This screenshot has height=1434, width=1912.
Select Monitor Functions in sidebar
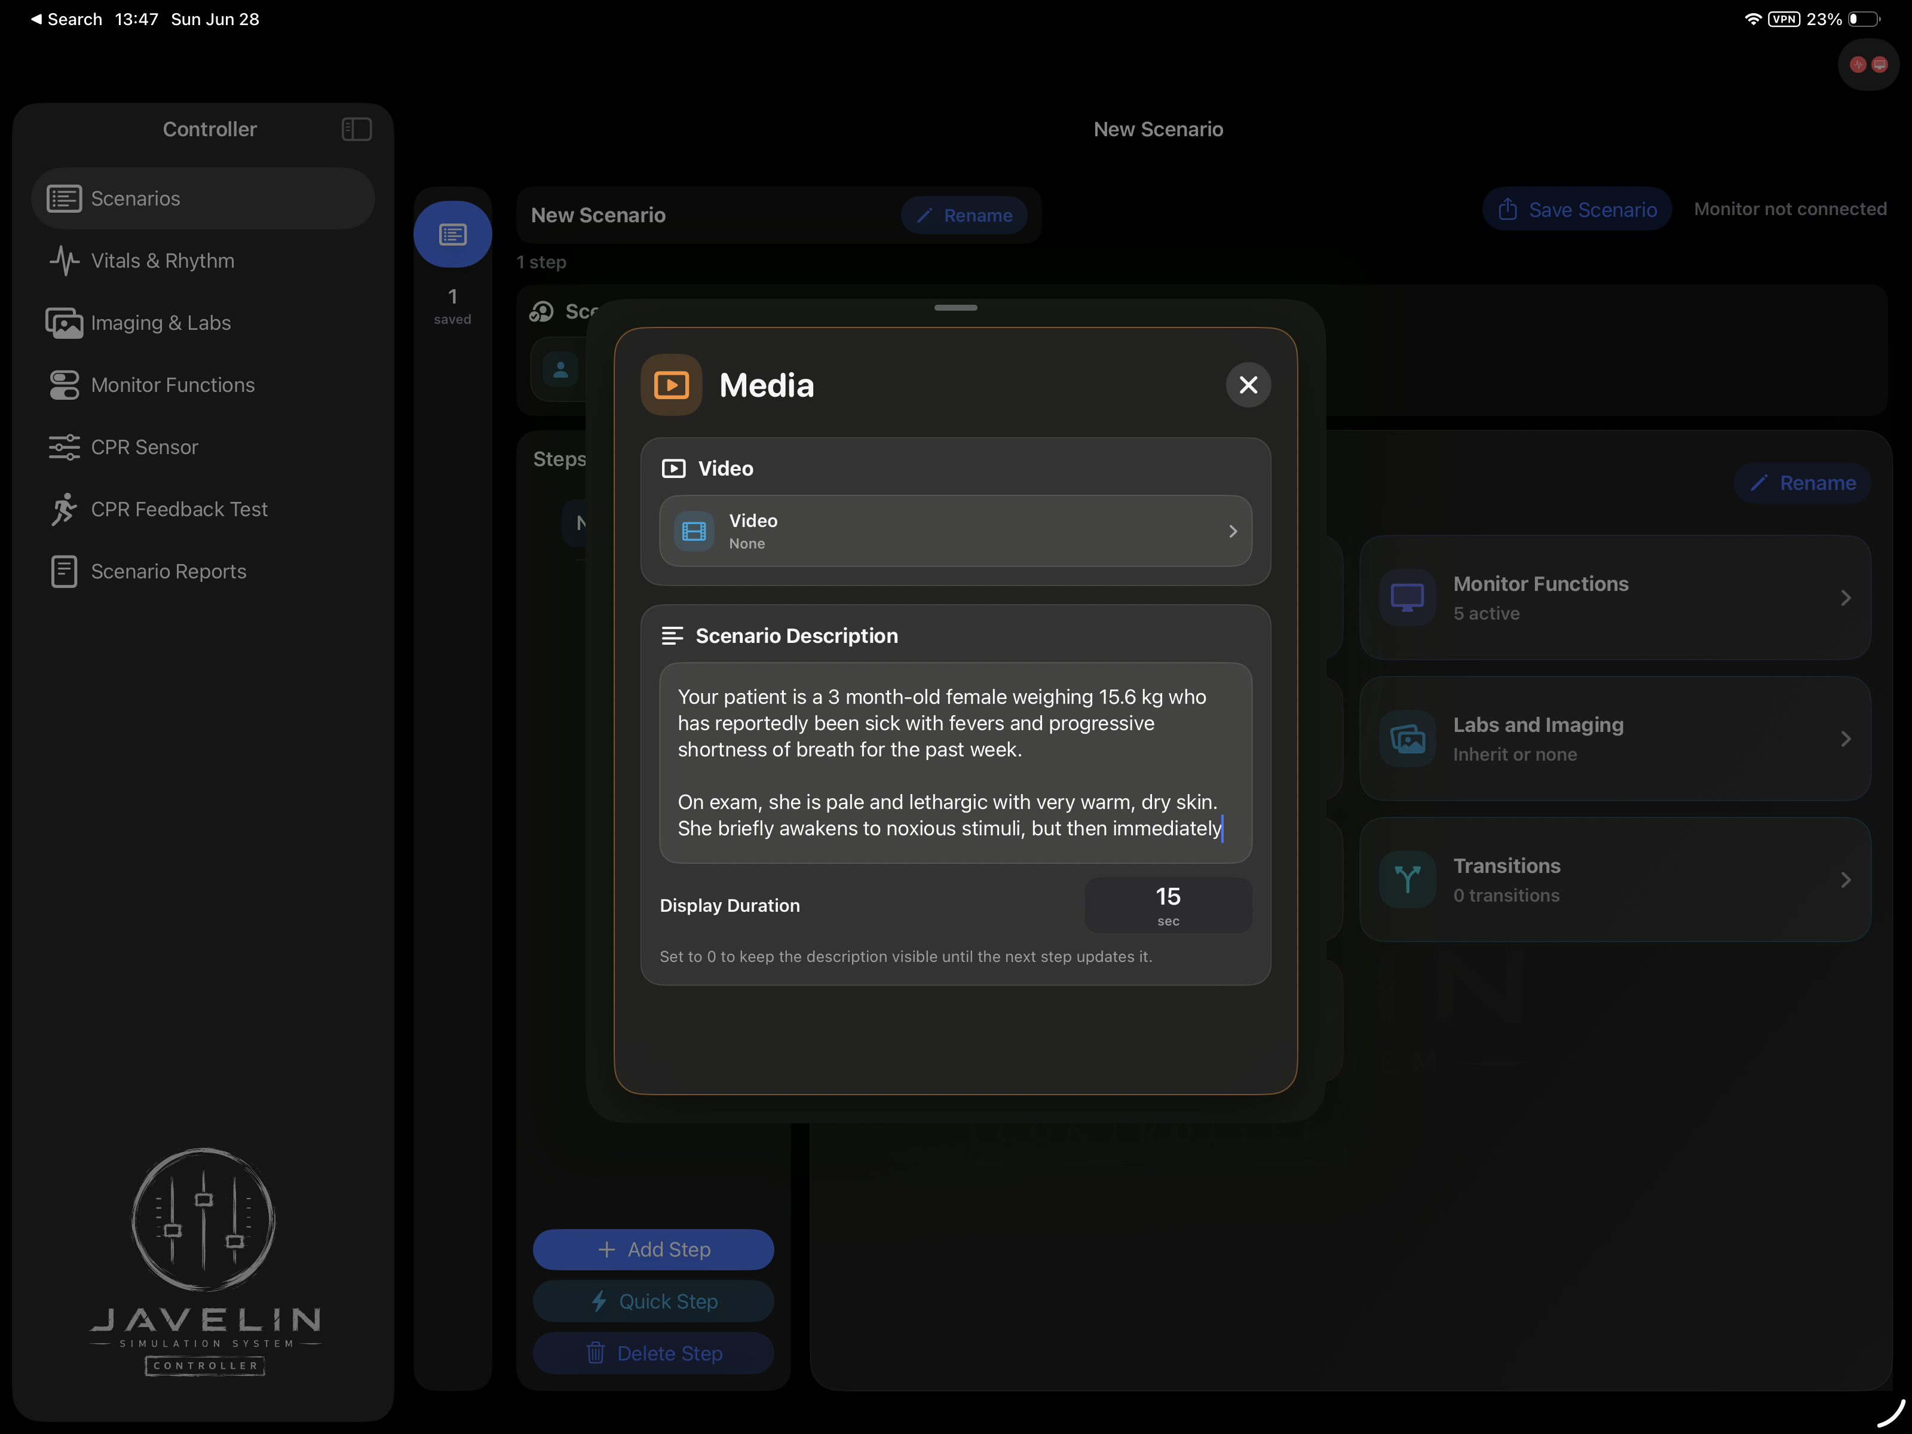[203, 385]
